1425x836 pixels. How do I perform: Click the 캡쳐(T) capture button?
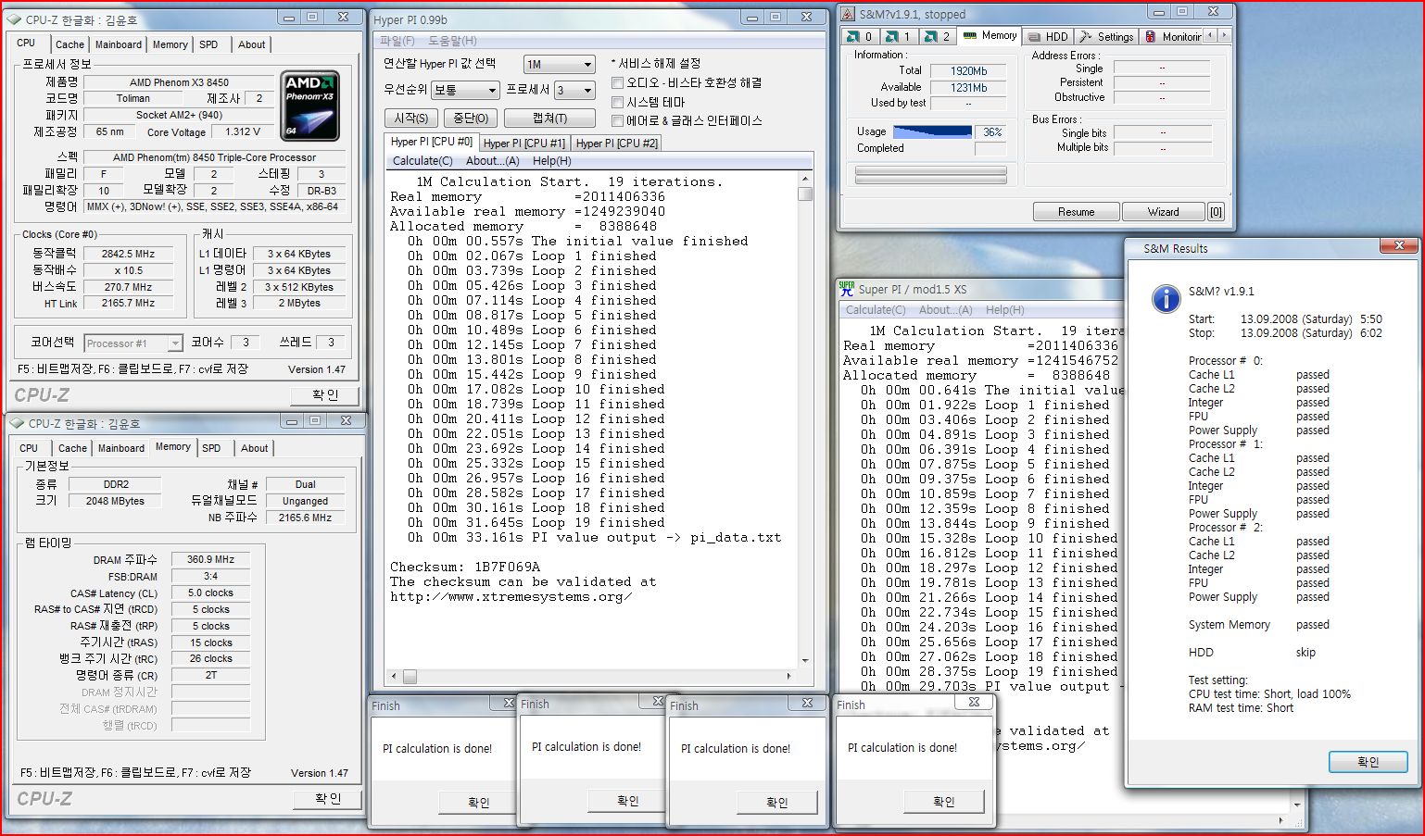549,119
